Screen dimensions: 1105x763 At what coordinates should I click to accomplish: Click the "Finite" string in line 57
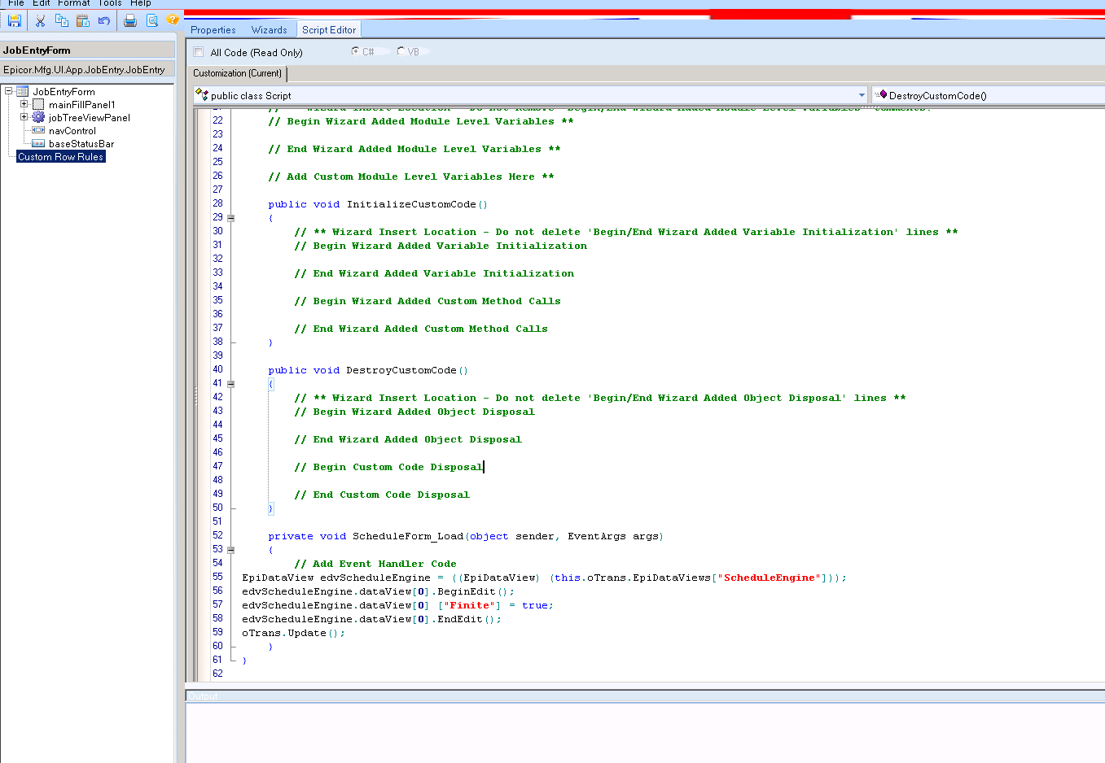coord(471,605)
